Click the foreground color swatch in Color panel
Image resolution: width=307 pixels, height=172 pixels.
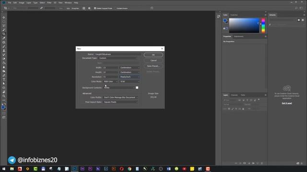coord(225,20)
